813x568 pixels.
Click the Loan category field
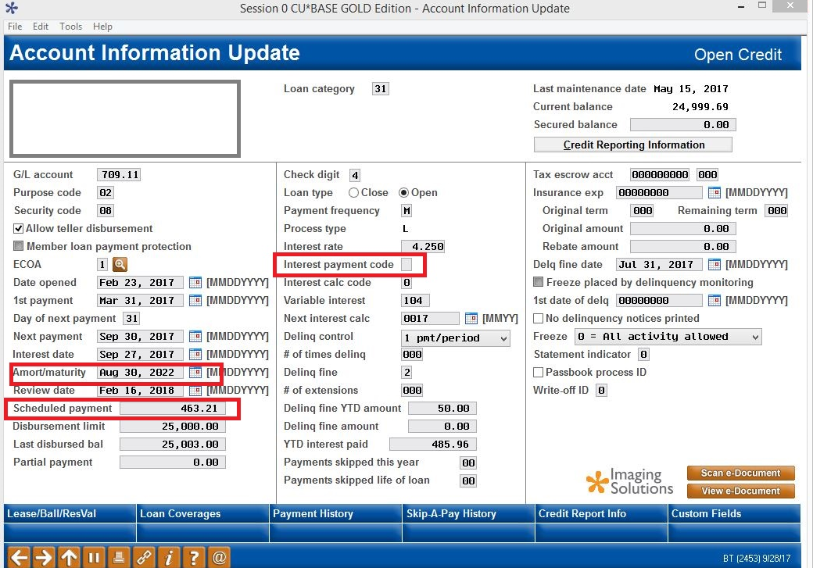click(x=381, y=88)
